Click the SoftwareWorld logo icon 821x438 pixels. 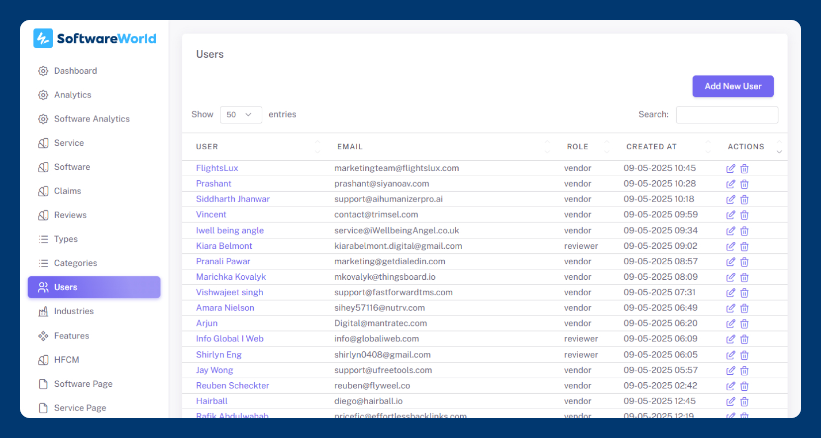click(43, 38)
